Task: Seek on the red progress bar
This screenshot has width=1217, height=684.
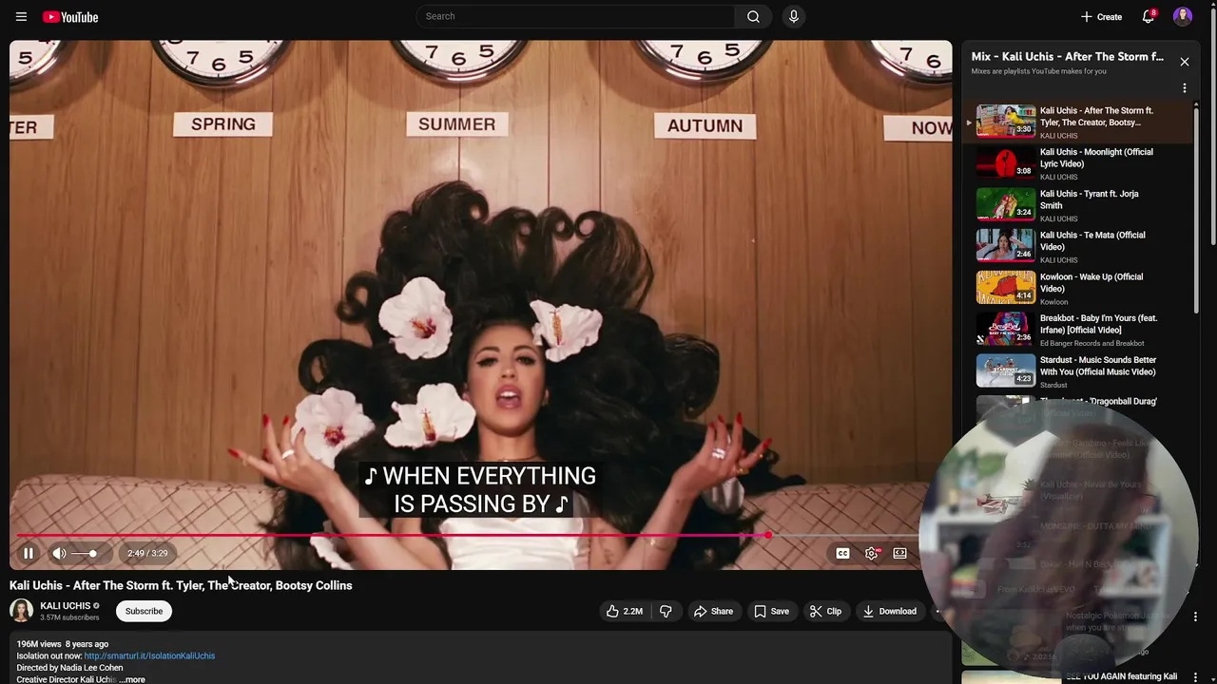Action: (466, 535)
